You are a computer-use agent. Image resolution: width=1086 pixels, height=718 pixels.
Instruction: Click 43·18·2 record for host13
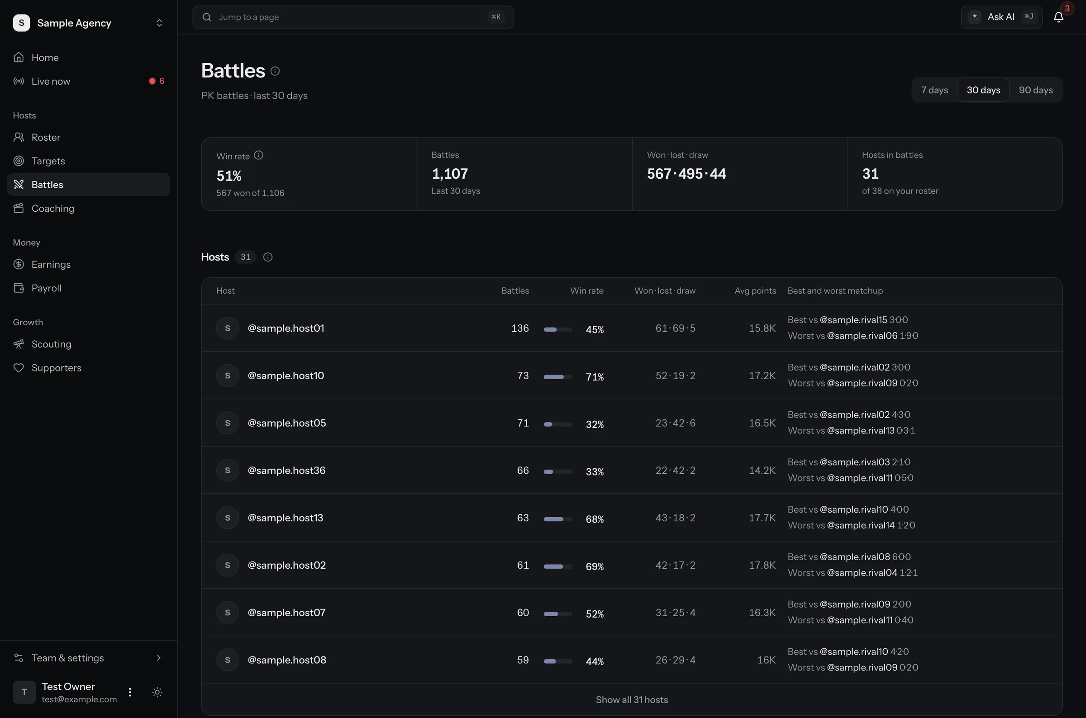675,518
